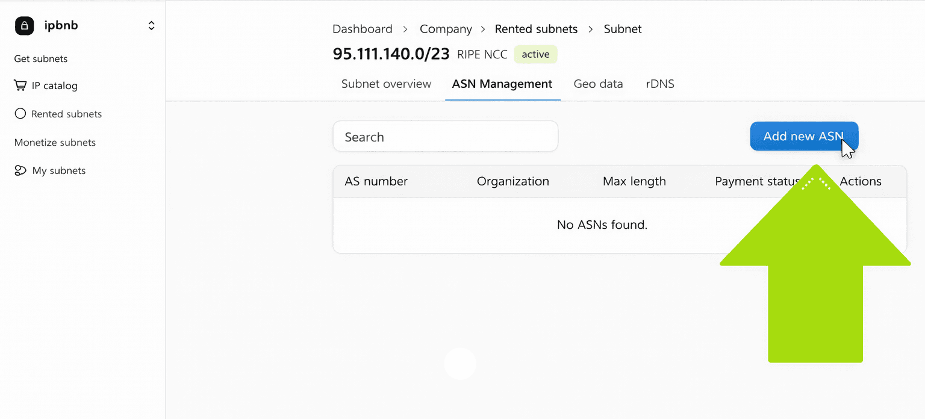Viewport: 925px width, 419px height.
Task: Navigate to the Company breadcrumb
Action: (x=446, y=28)
